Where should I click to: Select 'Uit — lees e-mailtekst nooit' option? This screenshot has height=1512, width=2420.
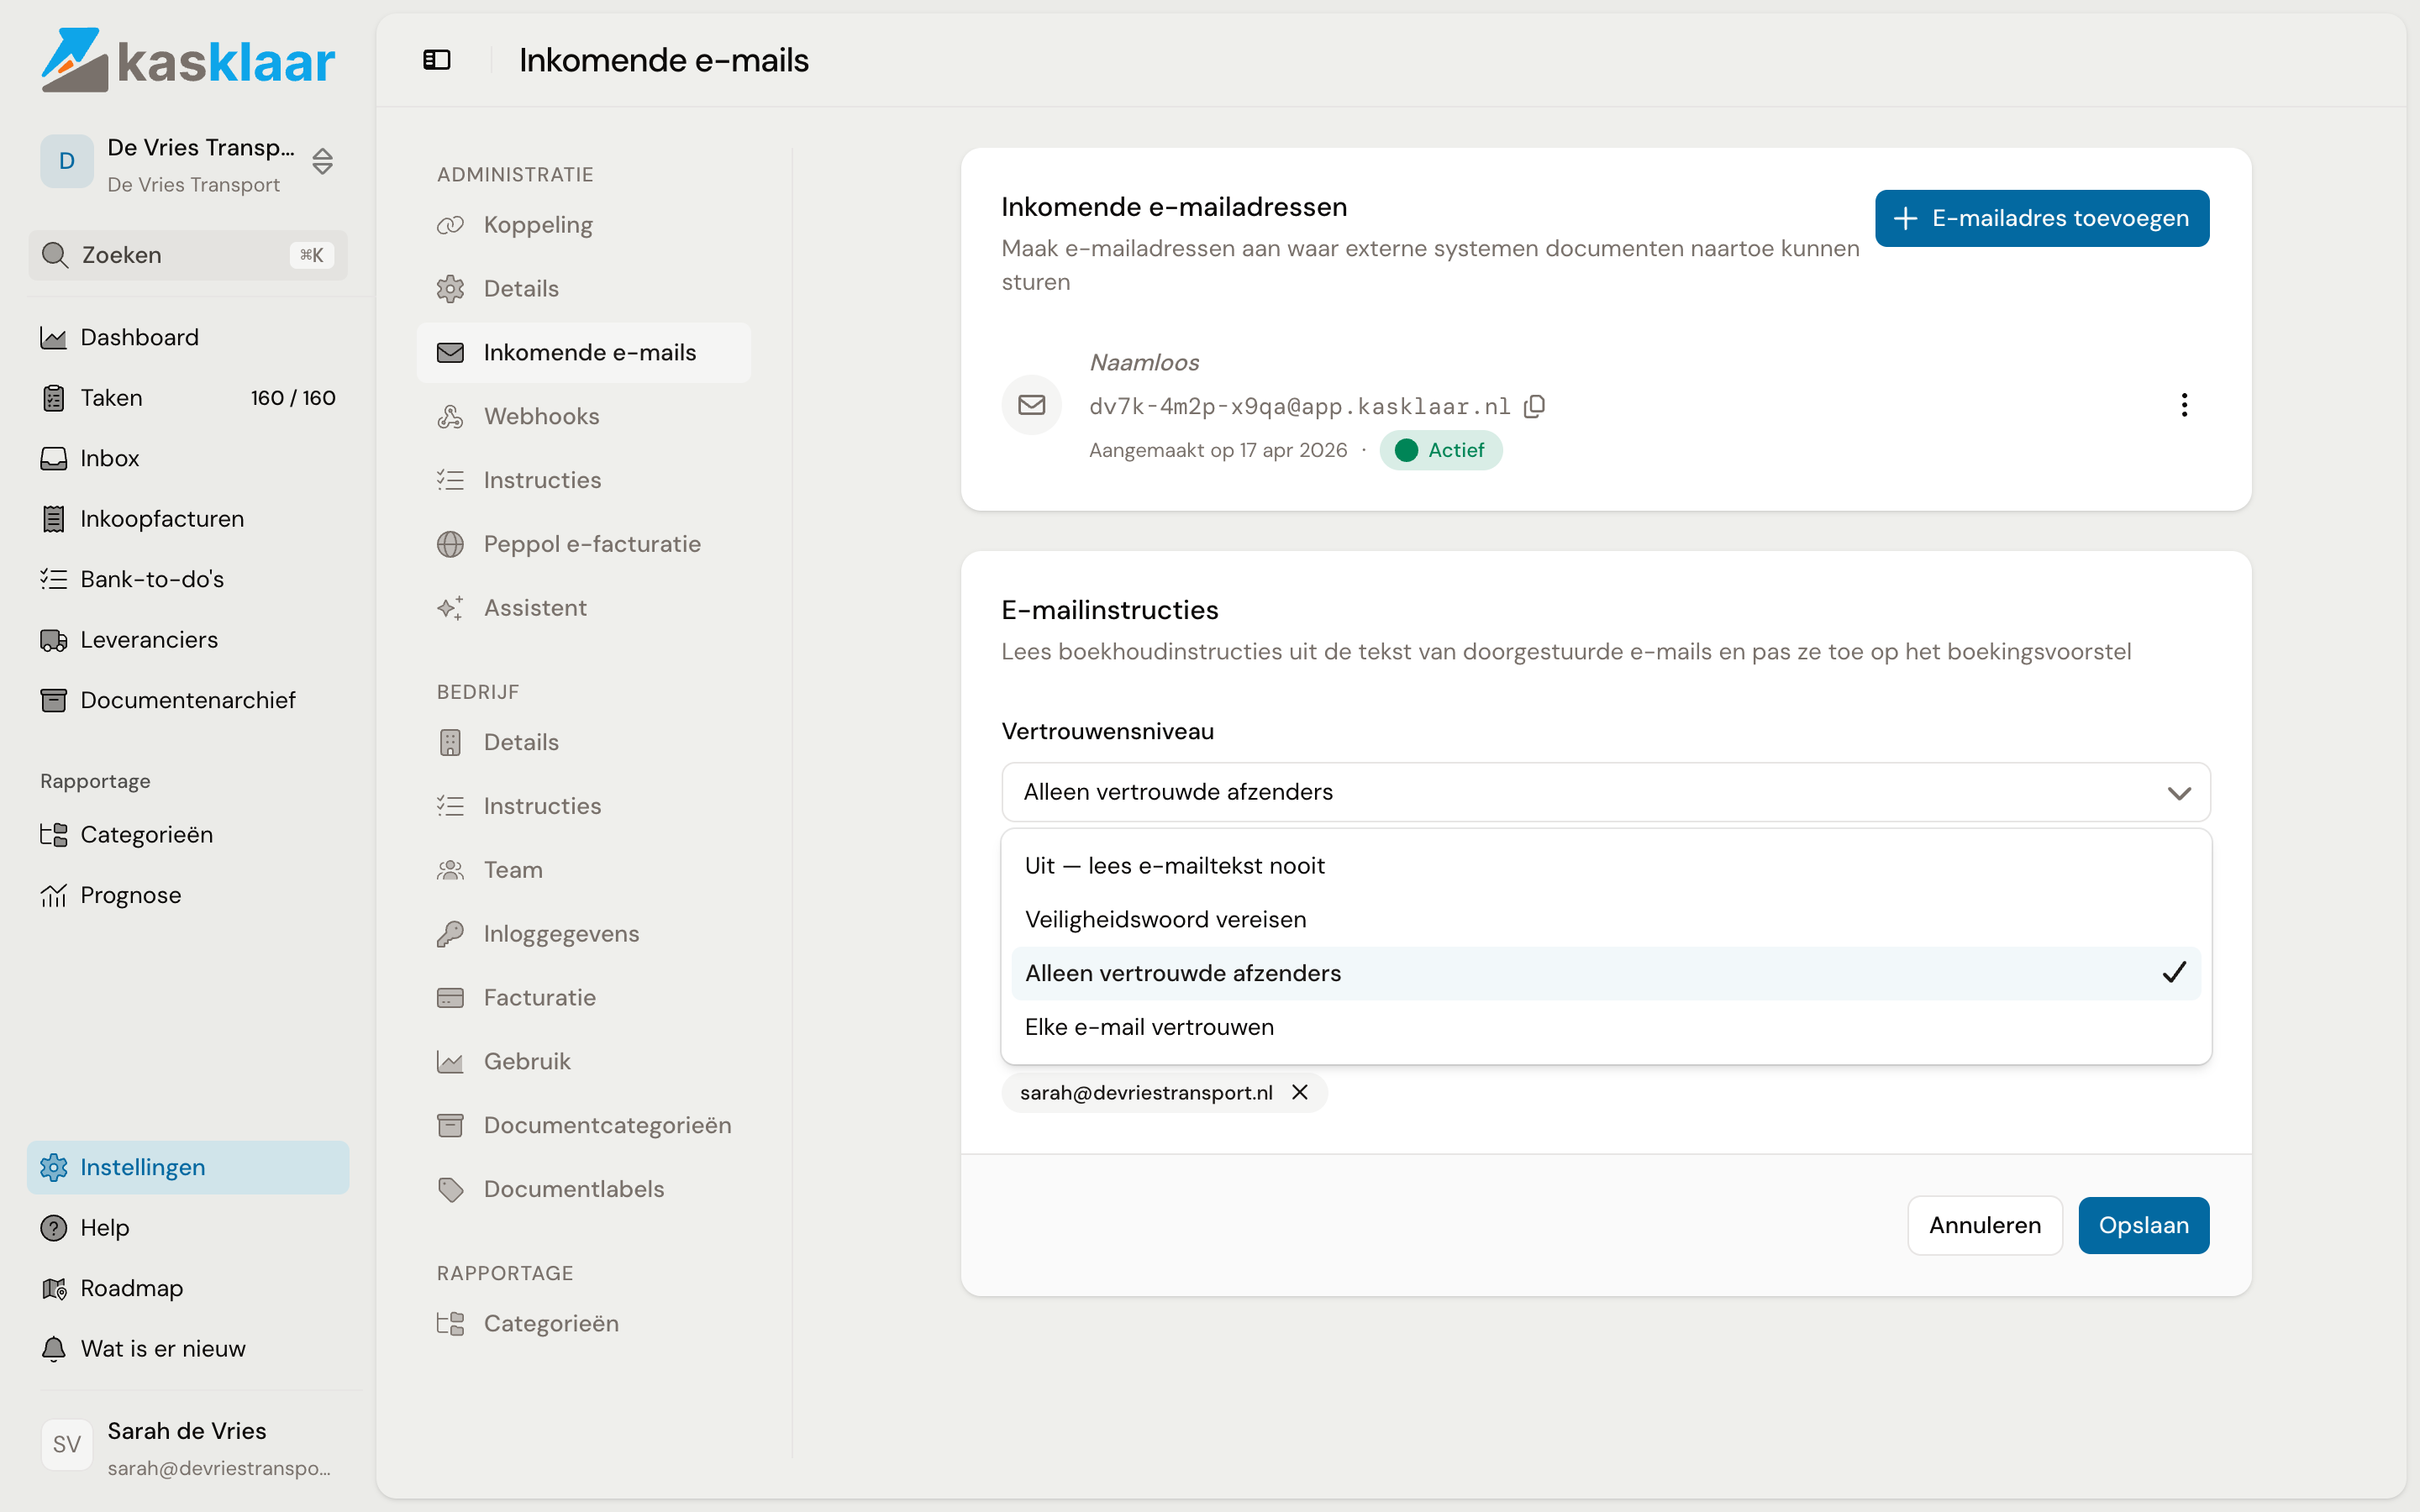(x=1606, y=866)
